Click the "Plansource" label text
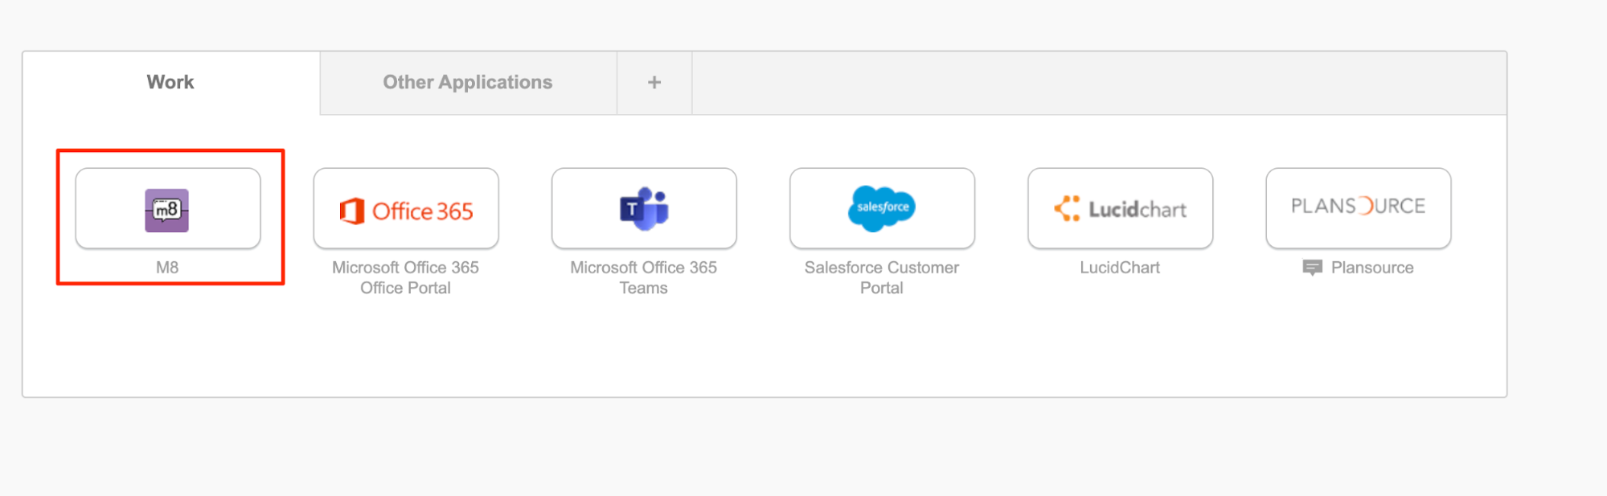 [x=1372, y=268]
